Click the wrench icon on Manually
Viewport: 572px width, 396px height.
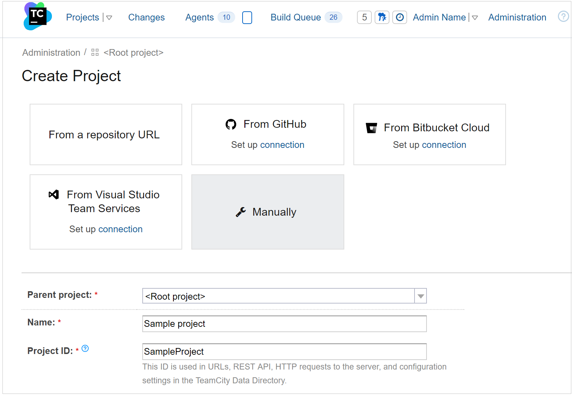241,212
